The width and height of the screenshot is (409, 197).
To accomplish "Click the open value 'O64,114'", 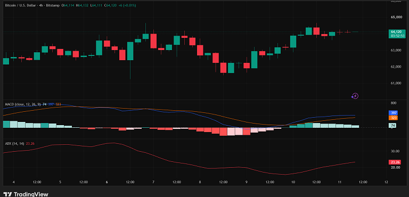I will click(x=68, y=5).
